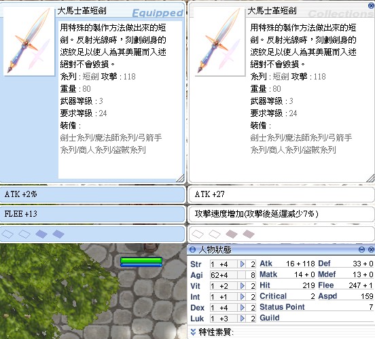Increase Dex stat with arrow button
The width and height of the screenshot is (375, 339).
click(x=242, y=308)
